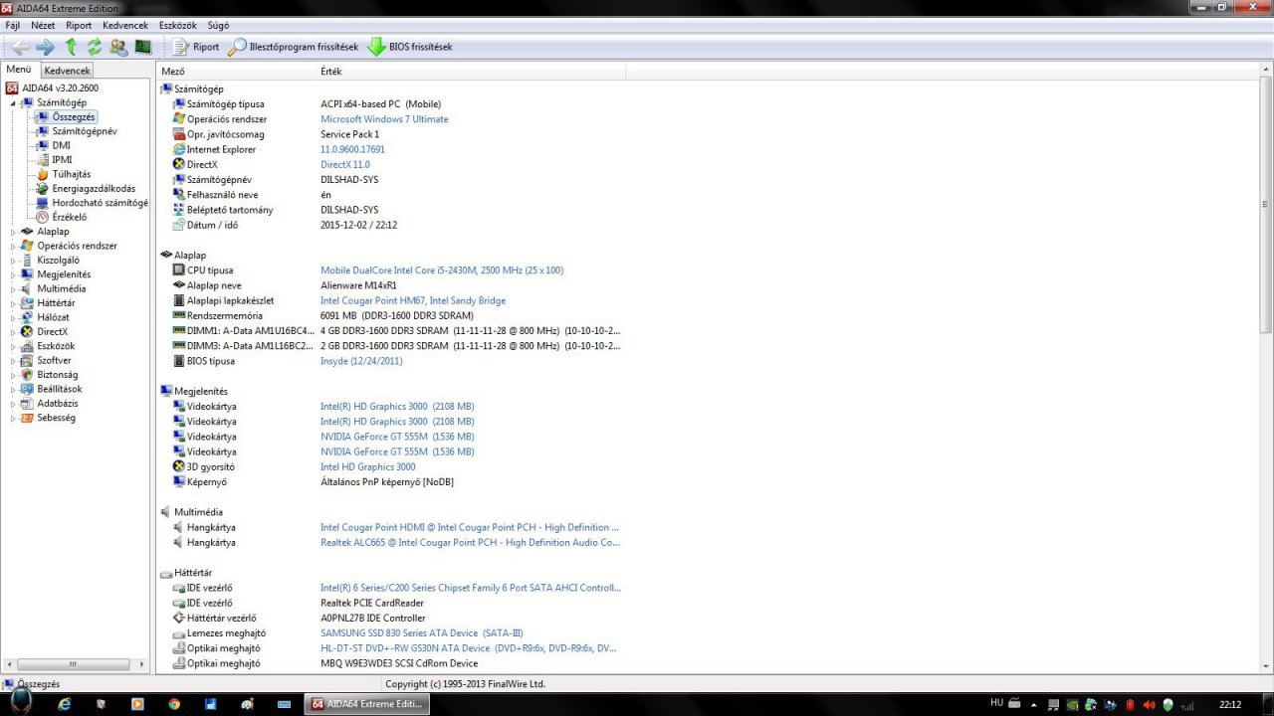Expand the DirectX tree node
Image resolution: width=1274 pixels, height=716 pixels.
coord(14,331)
